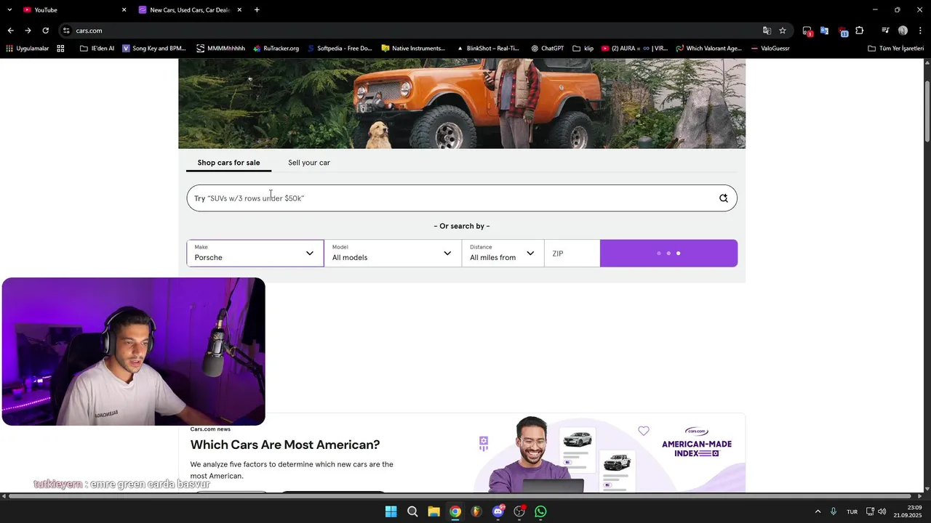Switch to Sell your car tab
This screenshot has width=931, height=523.
[x=309, y=163]
